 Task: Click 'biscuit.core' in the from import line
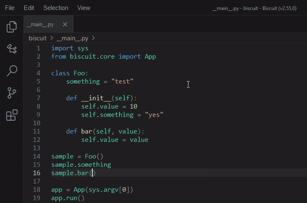click(x=92, y=57)
